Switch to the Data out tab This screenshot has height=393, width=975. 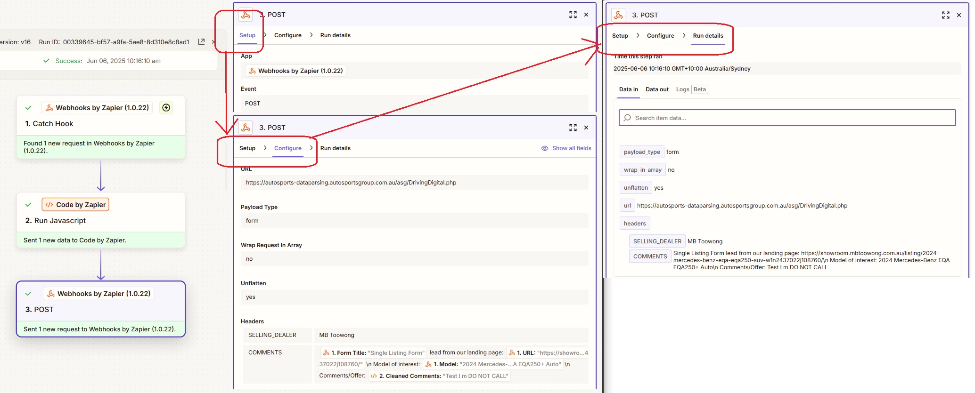coord(657,89)
